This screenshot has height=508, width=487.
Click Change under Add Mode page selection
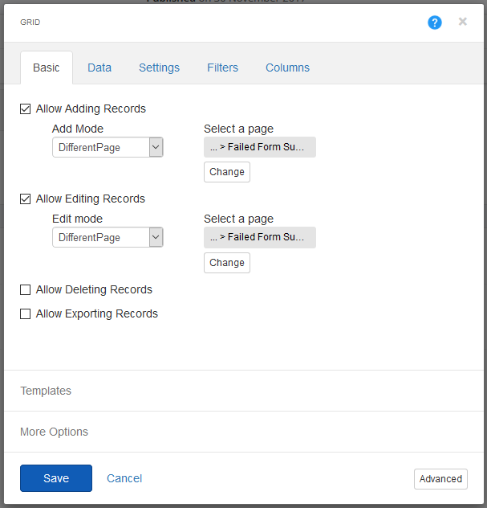[x=227, y=172]
